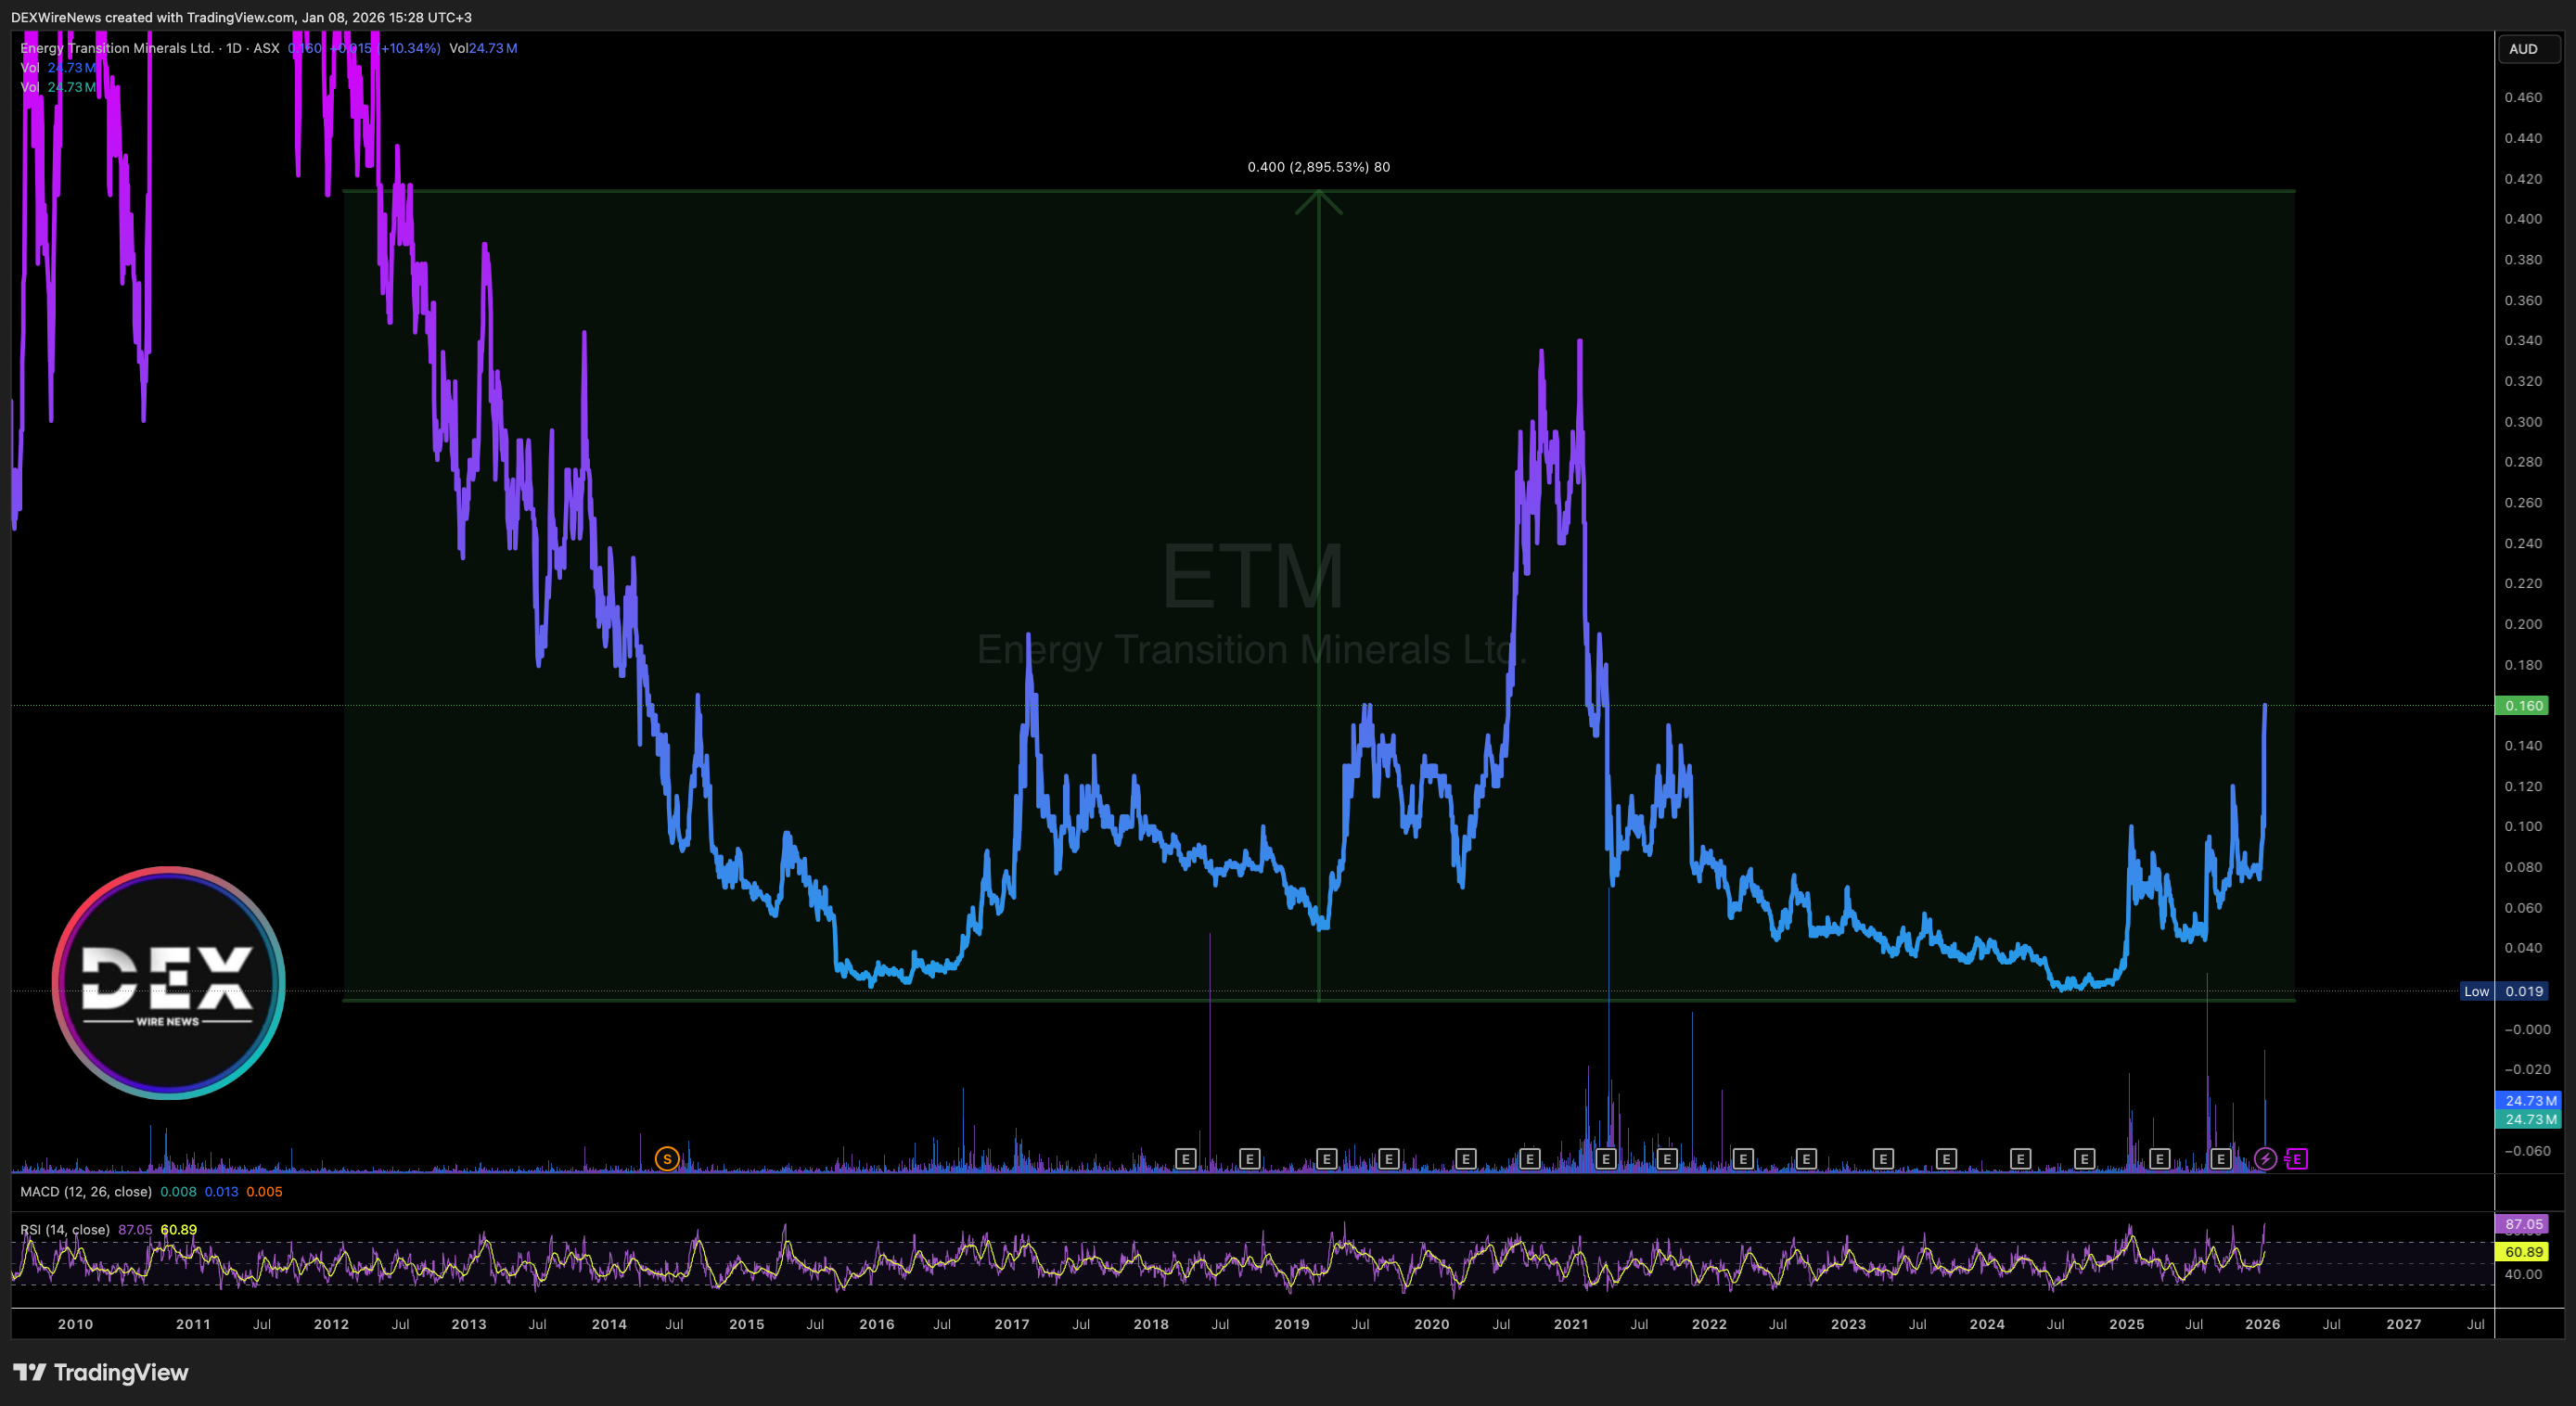
Task: Click the purple lightning bolt event icon
Action: (2265, 1159)
